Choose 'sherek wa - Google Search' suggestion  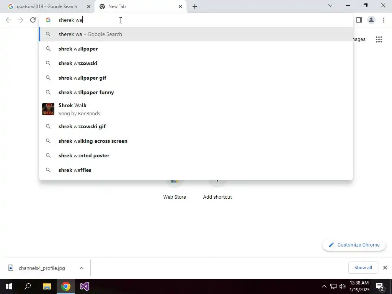196,34
